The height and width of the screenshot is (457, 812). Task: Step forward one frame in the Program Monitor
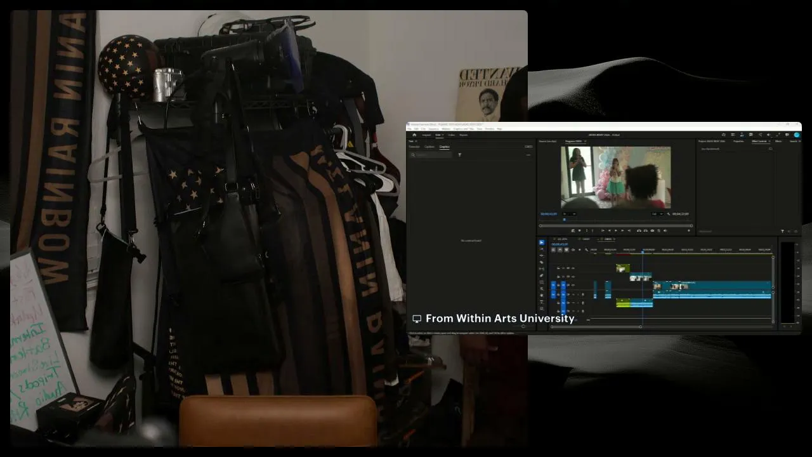[x=622, y=230]
